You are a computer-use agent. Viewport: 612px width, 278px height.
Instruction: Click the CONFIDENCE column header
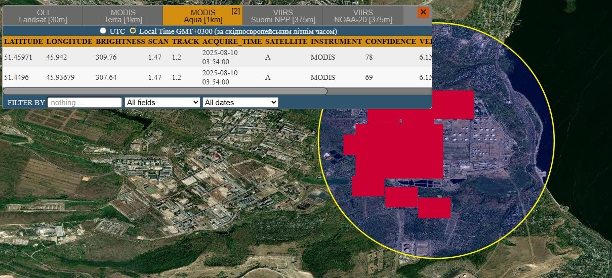[x=390, y=41]
